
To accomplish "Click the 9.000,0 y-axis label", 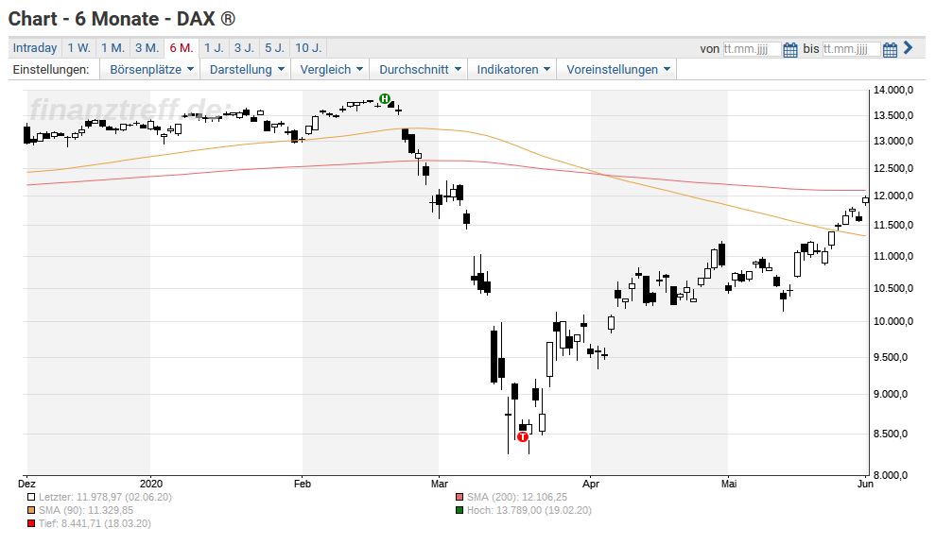I will [x=891, y=394].
